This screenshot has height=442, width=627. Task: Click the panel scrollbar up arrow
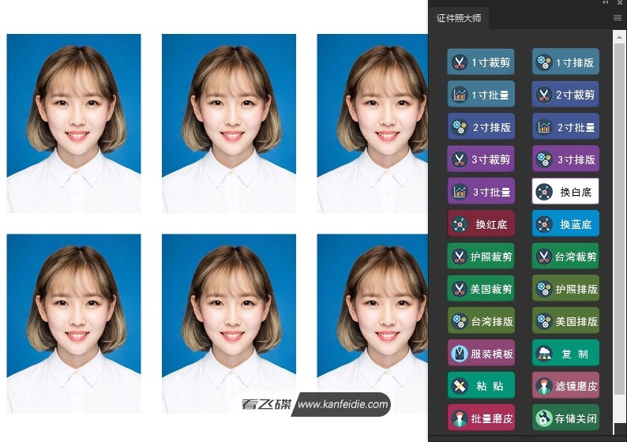pos(619,37)
